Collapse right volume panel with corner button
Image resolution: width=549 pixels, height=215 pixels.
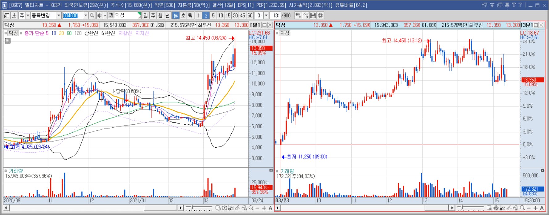pos(542,170)
